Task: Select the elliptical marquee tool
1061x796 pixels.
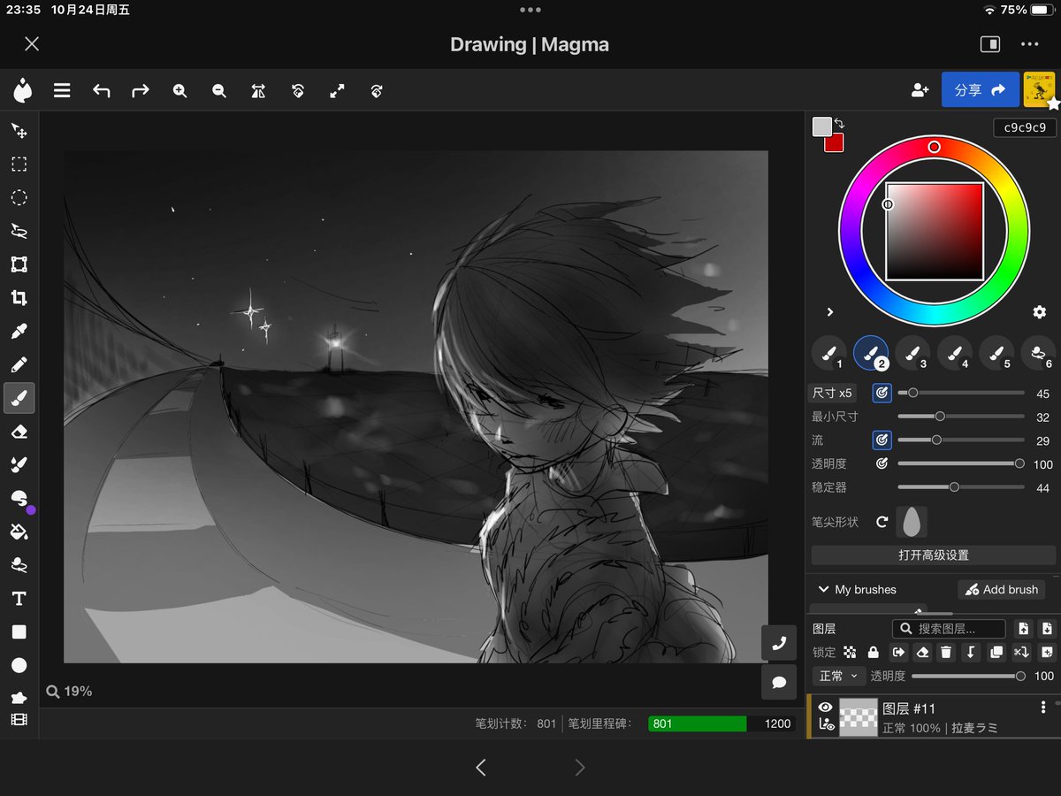Action: [x=19, y=197]
